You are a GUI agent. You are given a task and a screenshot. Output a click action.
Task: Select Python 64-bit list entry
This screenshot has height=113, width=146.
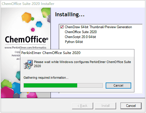(74, 42)
